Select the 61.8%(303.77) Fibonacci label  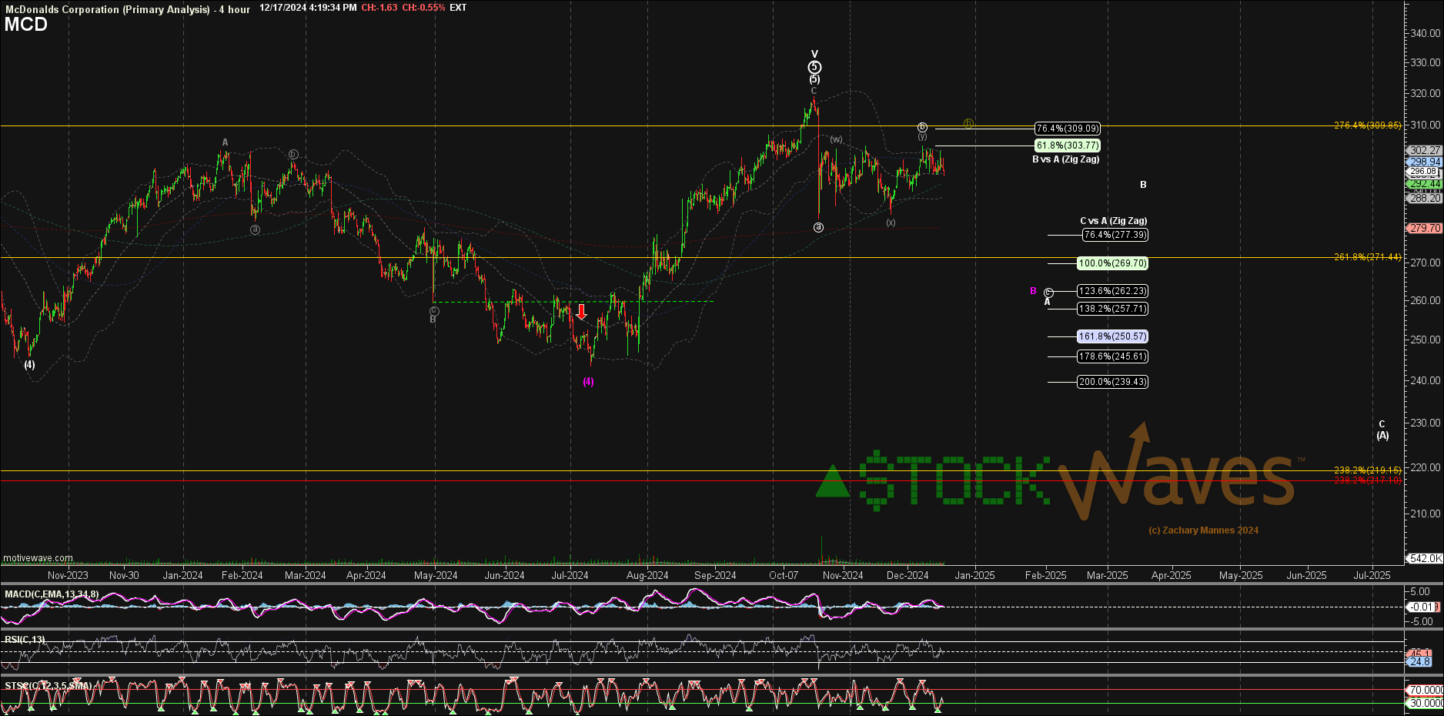point(1068,146)
